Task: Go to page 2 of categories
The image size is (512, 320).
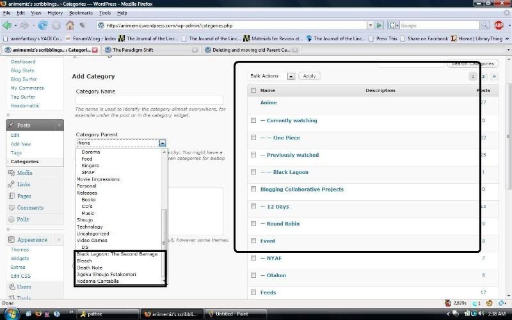Action: click(x=483, y=76)
